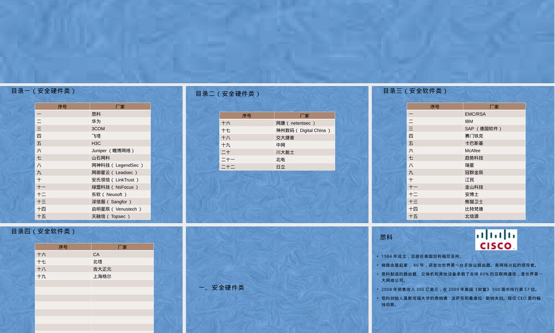This screenshot has width=555, height=333.
Task: Select the 安博士 table cell
Action: point(494,194)
